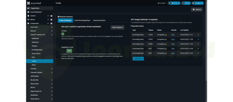
Task: Click the external site preview button
Action: tap(186, 3)
